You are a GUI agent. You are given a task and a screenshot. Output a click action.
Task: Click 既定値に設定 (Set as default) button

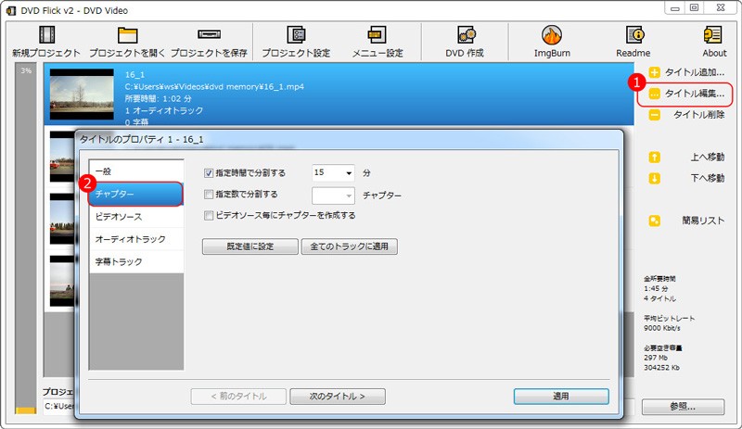250,246
